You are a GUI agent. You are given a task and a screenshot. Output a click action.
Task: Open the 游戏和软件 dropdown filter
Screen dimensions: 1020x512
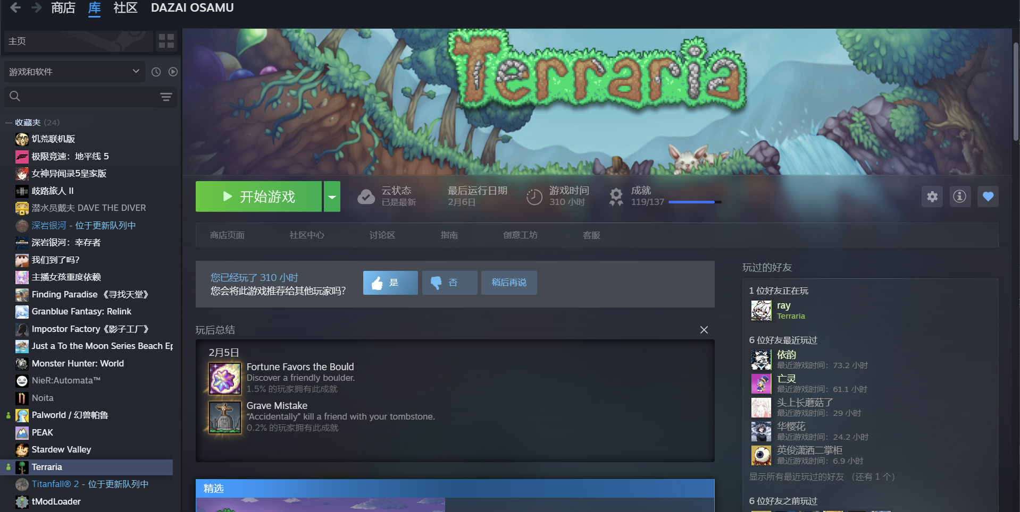click(x=74, y=72)
